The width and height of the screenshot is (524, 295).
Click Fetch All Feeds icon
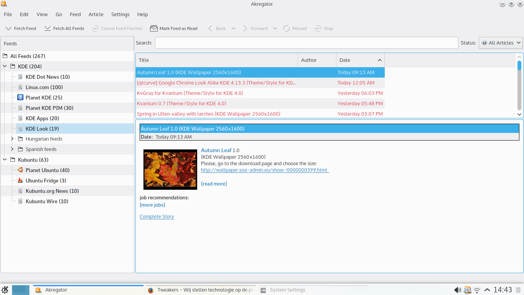pos(48,28)
